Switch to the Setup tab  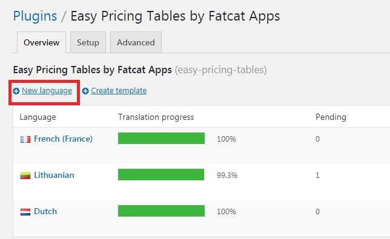pyautogui.click(x=88, y=42)
